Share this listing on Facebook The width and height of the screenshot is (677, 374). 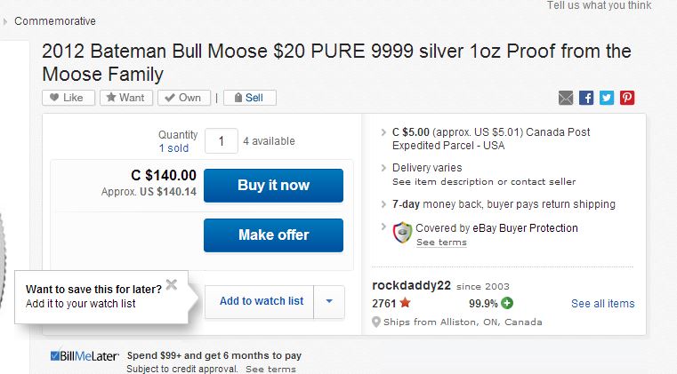pyautogui.click(x=586, y=98)
